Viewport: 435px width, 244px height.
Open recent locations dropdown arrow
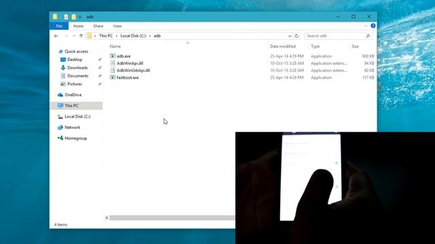[74, 36]
